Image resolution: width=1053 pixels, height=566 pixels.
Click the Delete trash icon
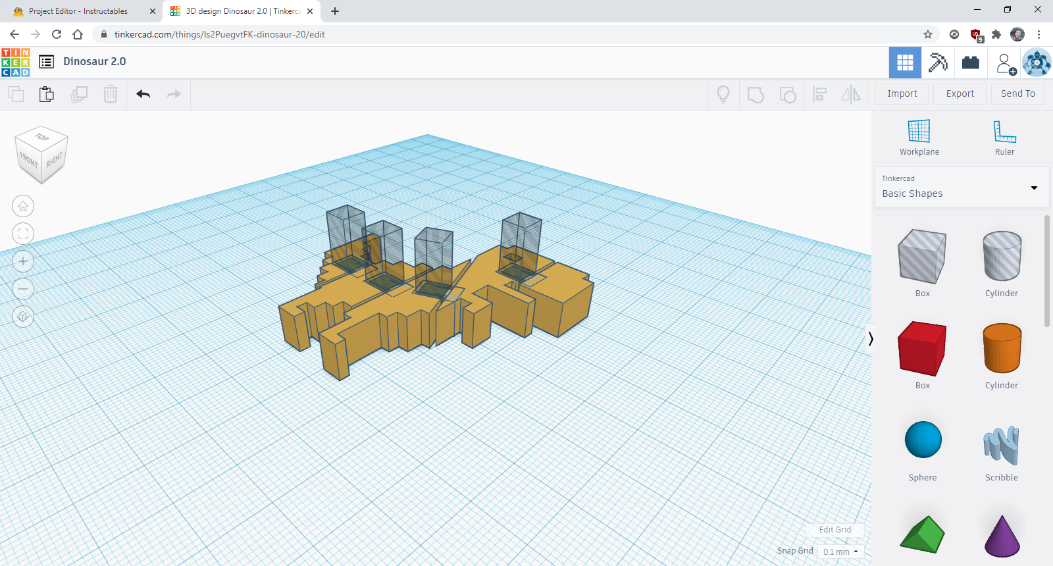[x=111, y=94]
